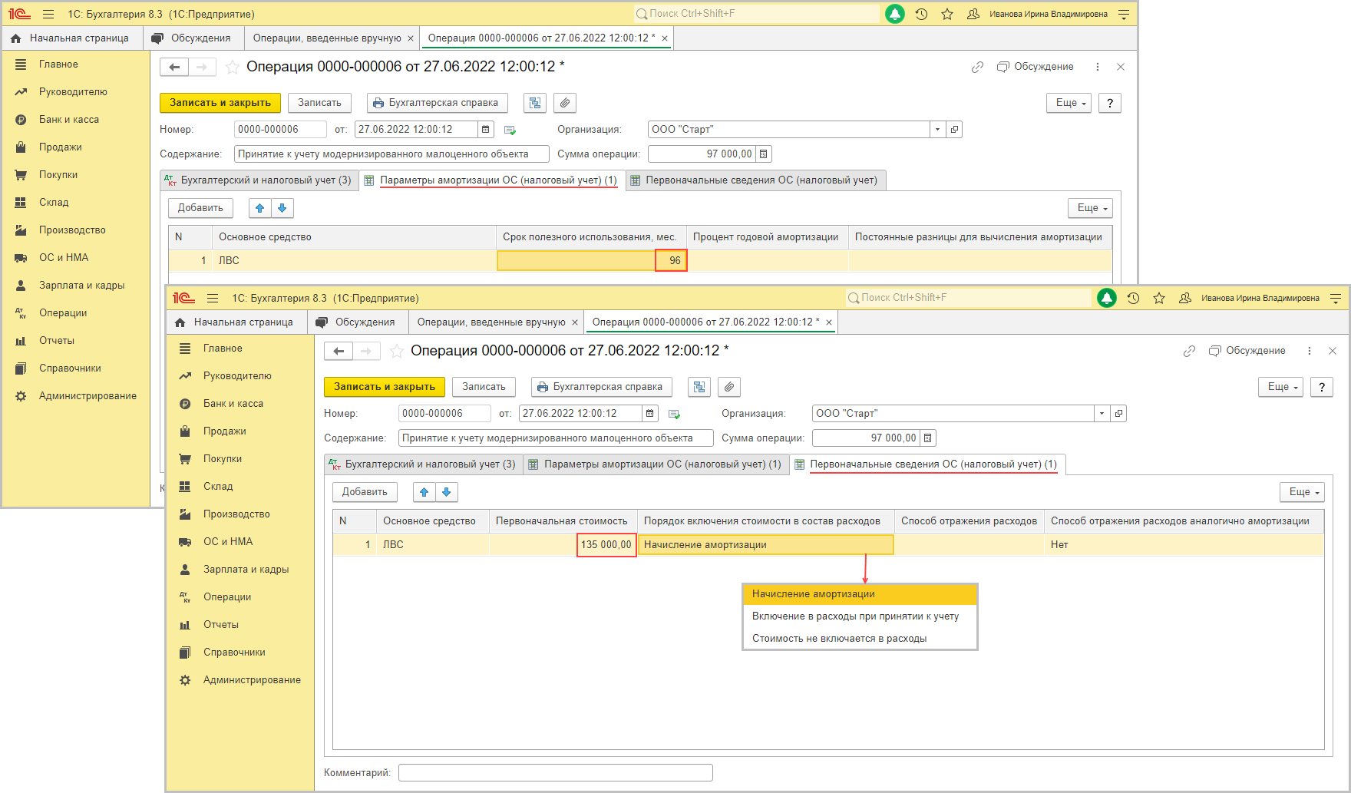Open 'Обсуждения' tab in the front window

click(x=358, y=322)
